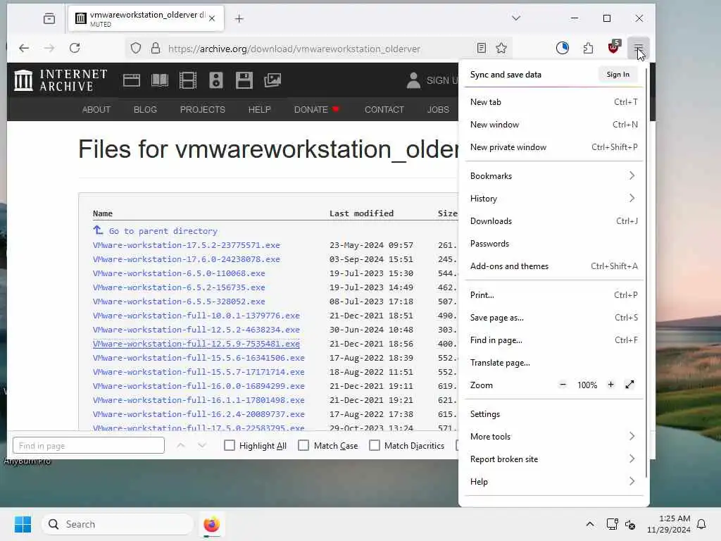Image resolution: width=721 pixels, height=541 pixels.
Task: Decrease zoom with the minus button
Action: (563, 385)
